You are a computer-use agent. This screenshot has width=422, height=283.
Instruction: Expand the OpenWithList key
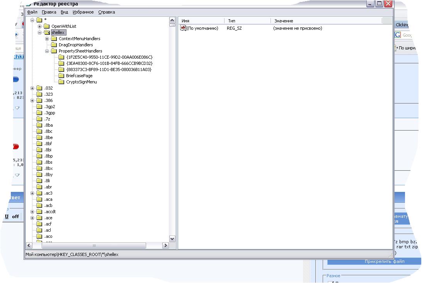[x=39, y=26]
